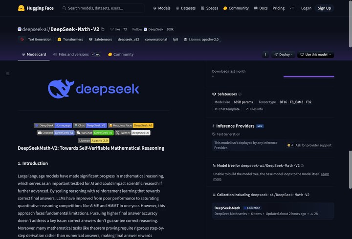352x239 pixels.
Task: Open the Spaces nav item
Action: [209, 8]
